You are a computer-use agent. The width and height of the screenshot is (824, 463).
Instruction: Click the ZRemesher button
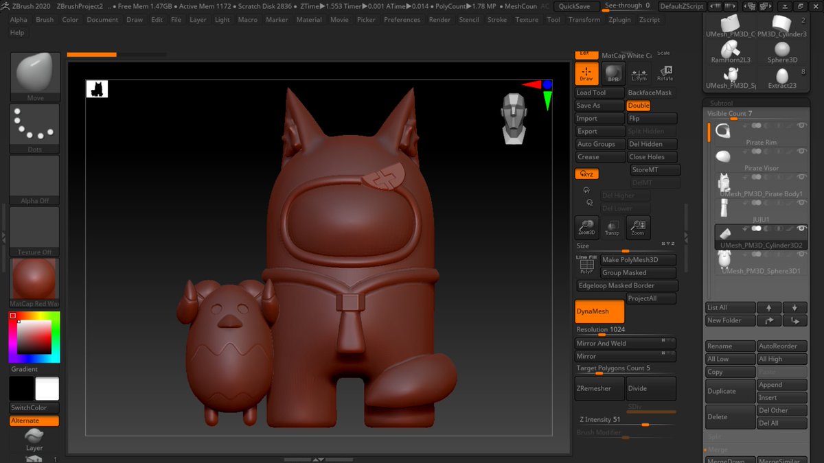point(599,388)
